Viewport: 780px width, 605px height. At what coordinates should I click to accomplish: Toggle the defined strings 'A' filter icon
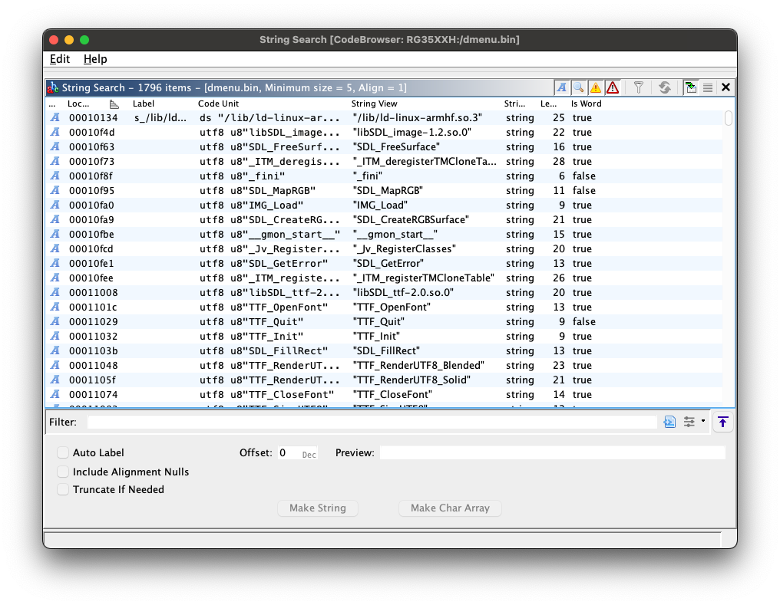pos(562,88)
